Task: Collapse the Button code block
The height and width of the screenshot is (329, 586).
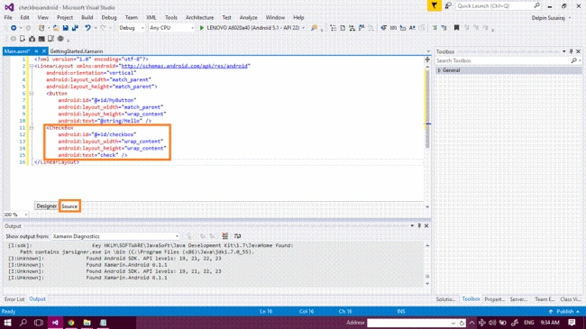Action: coord(32,94)
